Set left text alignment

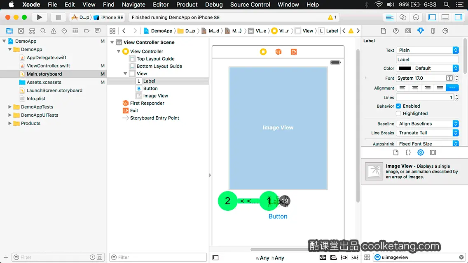(402, 88)
